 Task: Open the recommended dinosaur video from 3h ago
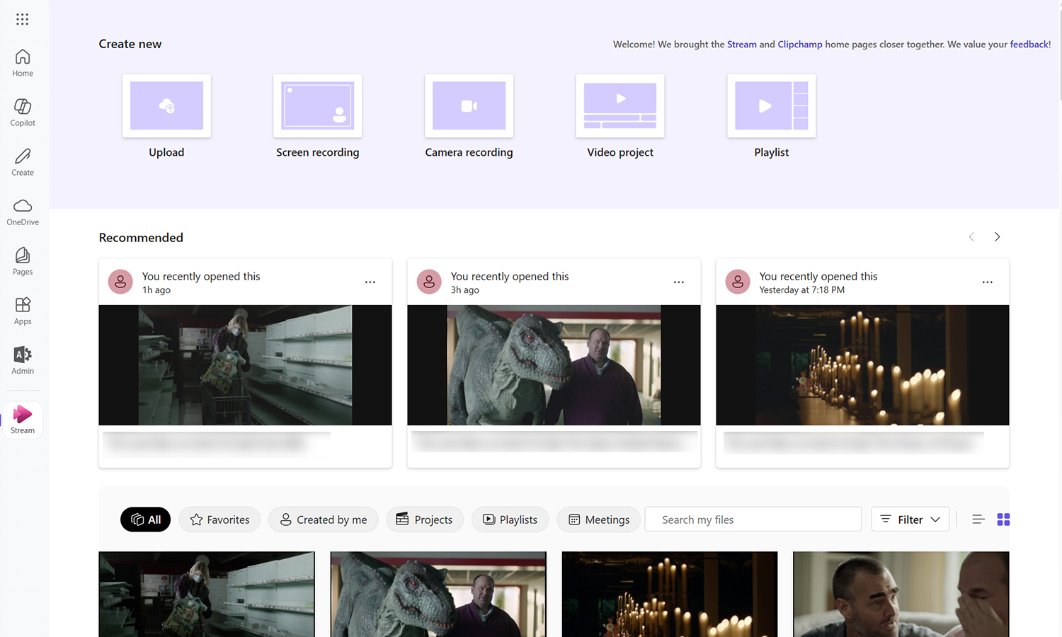[554, 365]
